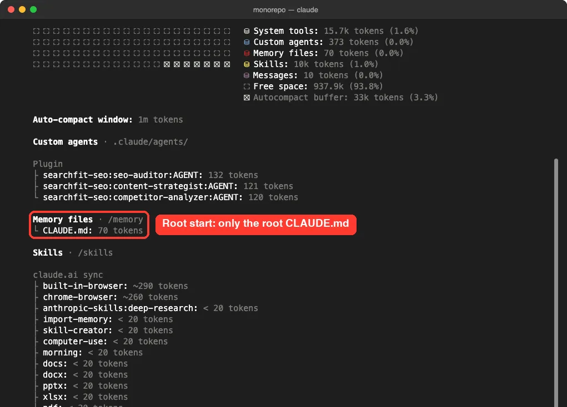Click the window title 'monorepo — claude'

285,10
